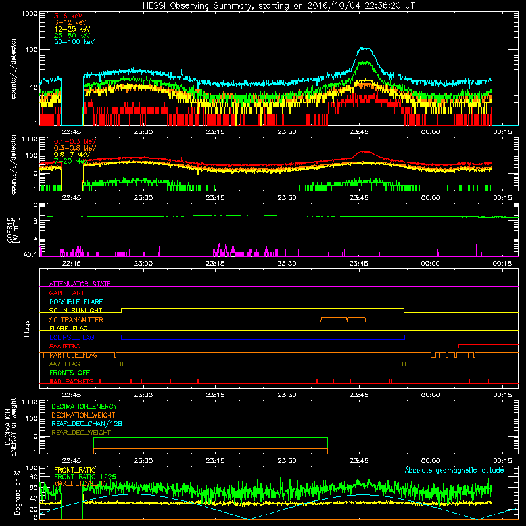The image size is (526, 526).
Task: Select the orange 6-12 keV legend label
Action: (x=70, y=22)
